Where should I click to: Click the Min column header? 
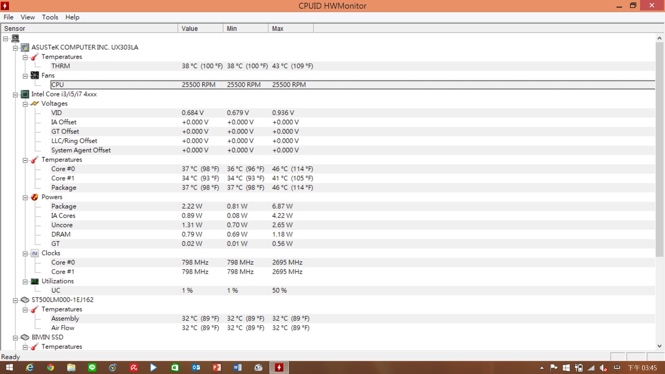[246, 28]
